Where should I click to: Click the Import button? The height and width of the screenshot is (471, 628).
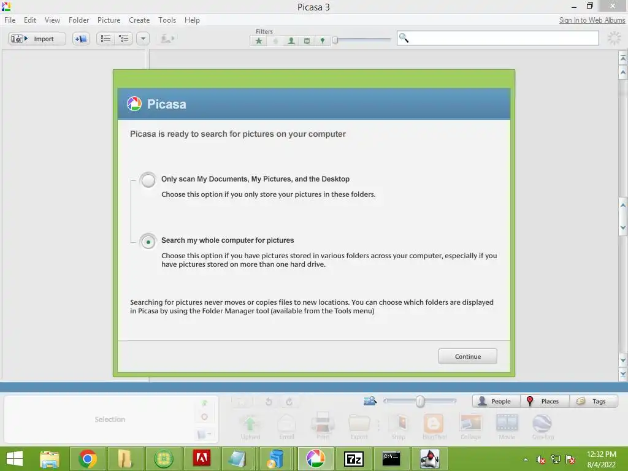pyautogui.click(x=37, y=39)
